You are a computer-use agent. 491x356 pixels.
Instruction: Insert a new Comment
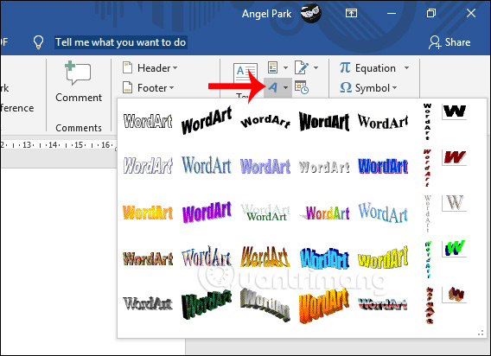tap(79, 82)
